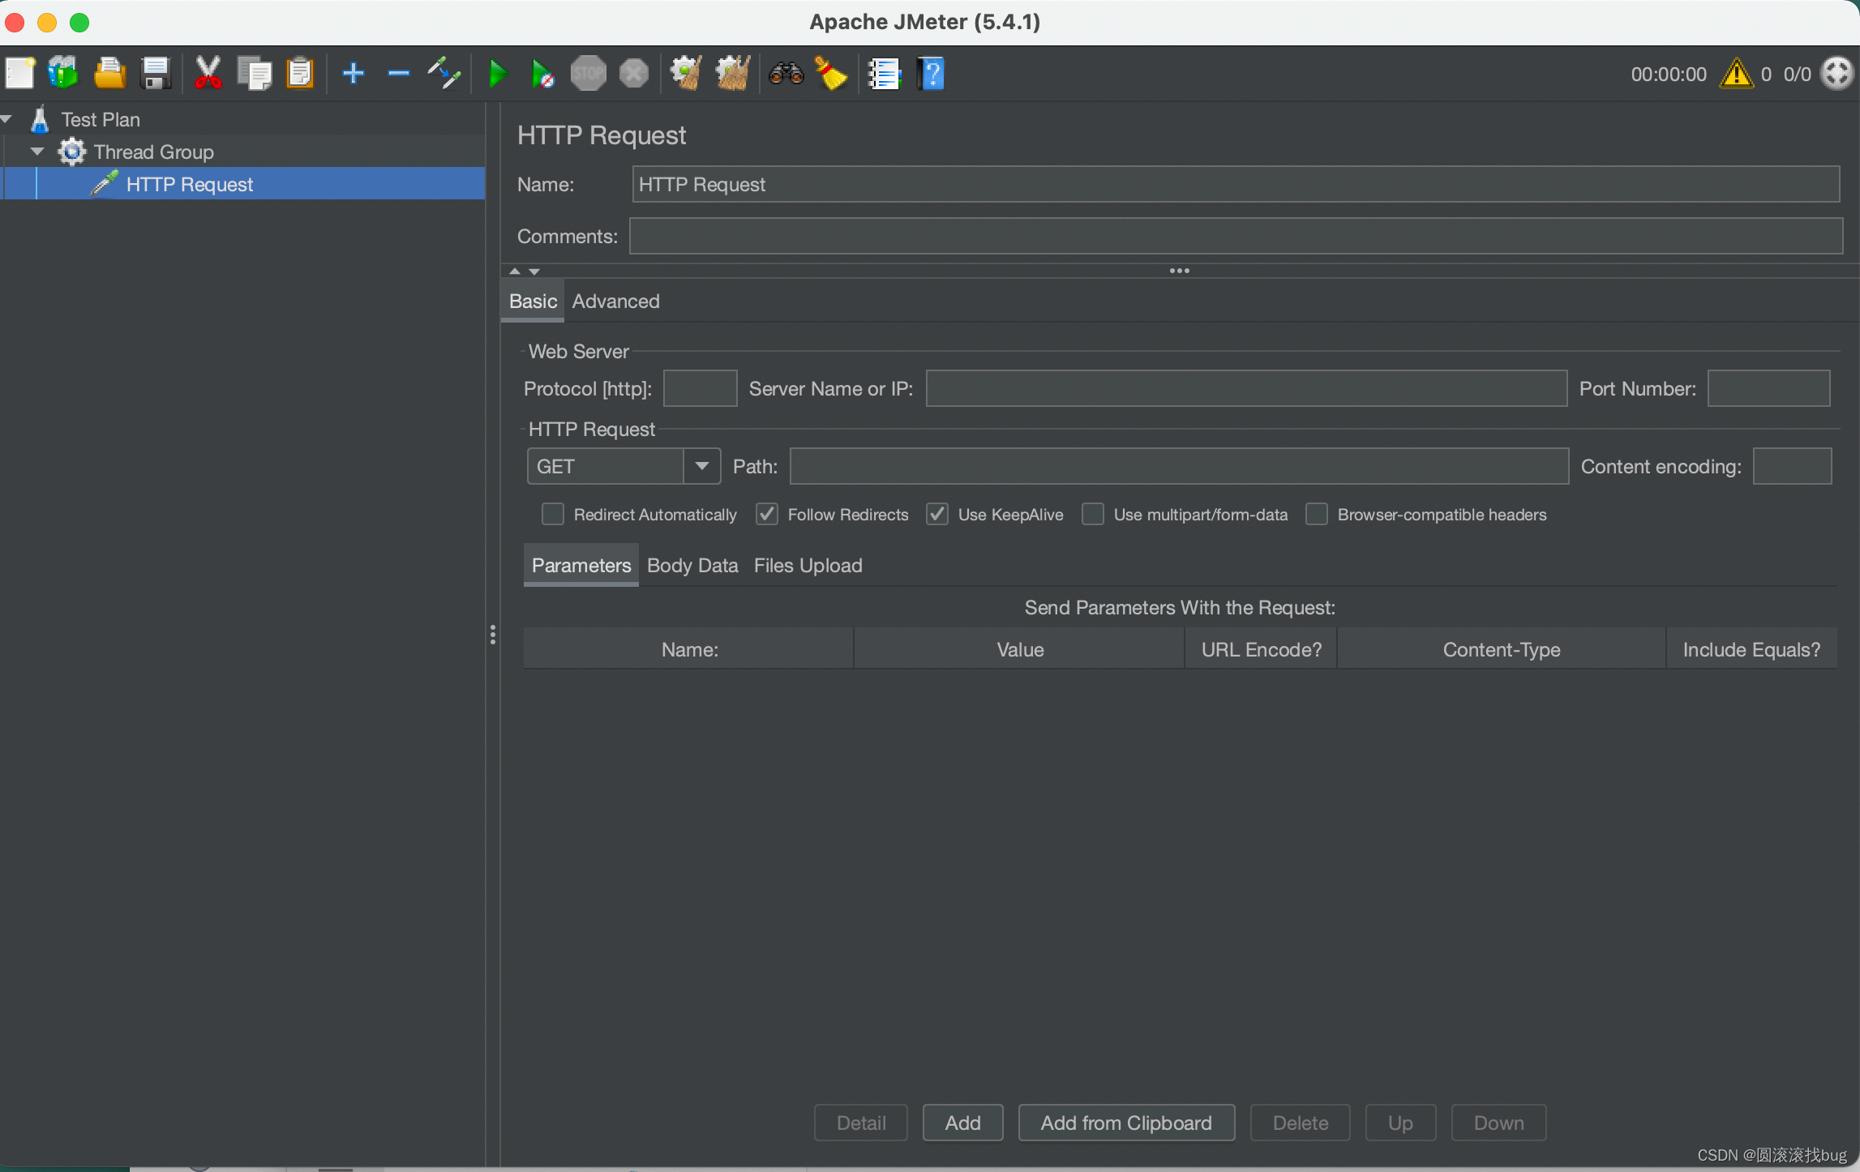This screenshot has height=1172, width=1860.
Task: Enable Use multipart/form-data checkbox
Action: [1093, 515]
